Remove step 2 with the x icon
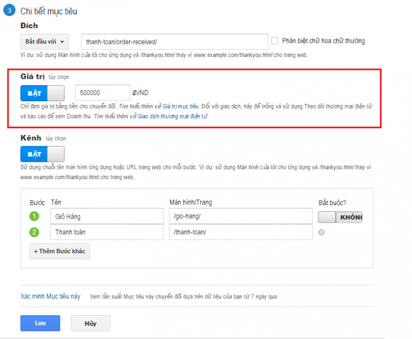 [321, 232]
